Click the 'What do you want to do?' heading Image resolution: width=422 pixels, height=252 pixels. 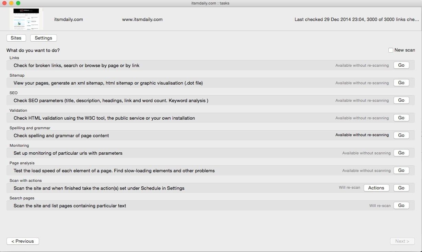click(x=33, y=50)
